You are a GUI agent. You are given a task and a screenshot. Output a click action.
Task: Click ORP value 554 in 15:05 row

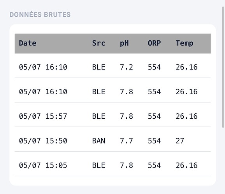(154, 166)
